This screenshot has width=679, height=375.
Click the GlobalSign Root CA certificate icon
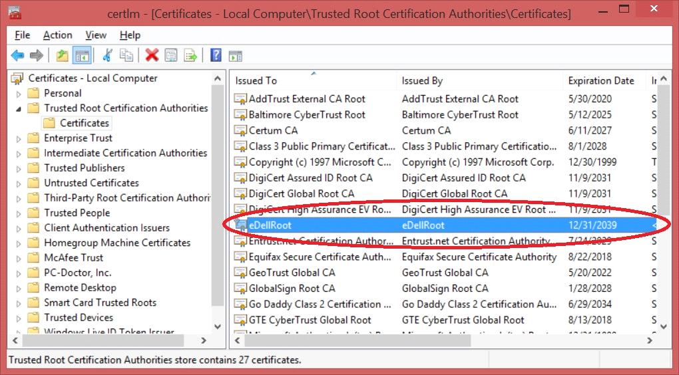click(x=240, y=289)
